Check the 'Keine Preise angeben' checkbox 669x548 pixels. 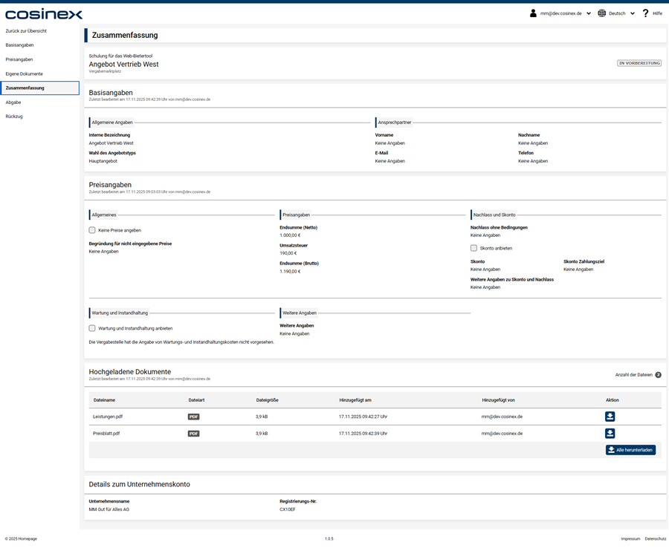coord(92,230)
